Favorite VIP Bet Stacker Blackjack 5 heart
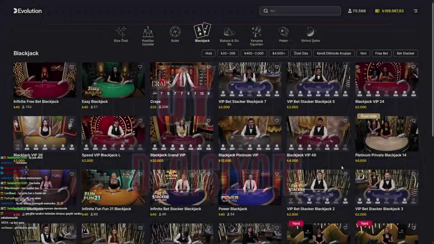The image size is (434, 244). point(345,67)
